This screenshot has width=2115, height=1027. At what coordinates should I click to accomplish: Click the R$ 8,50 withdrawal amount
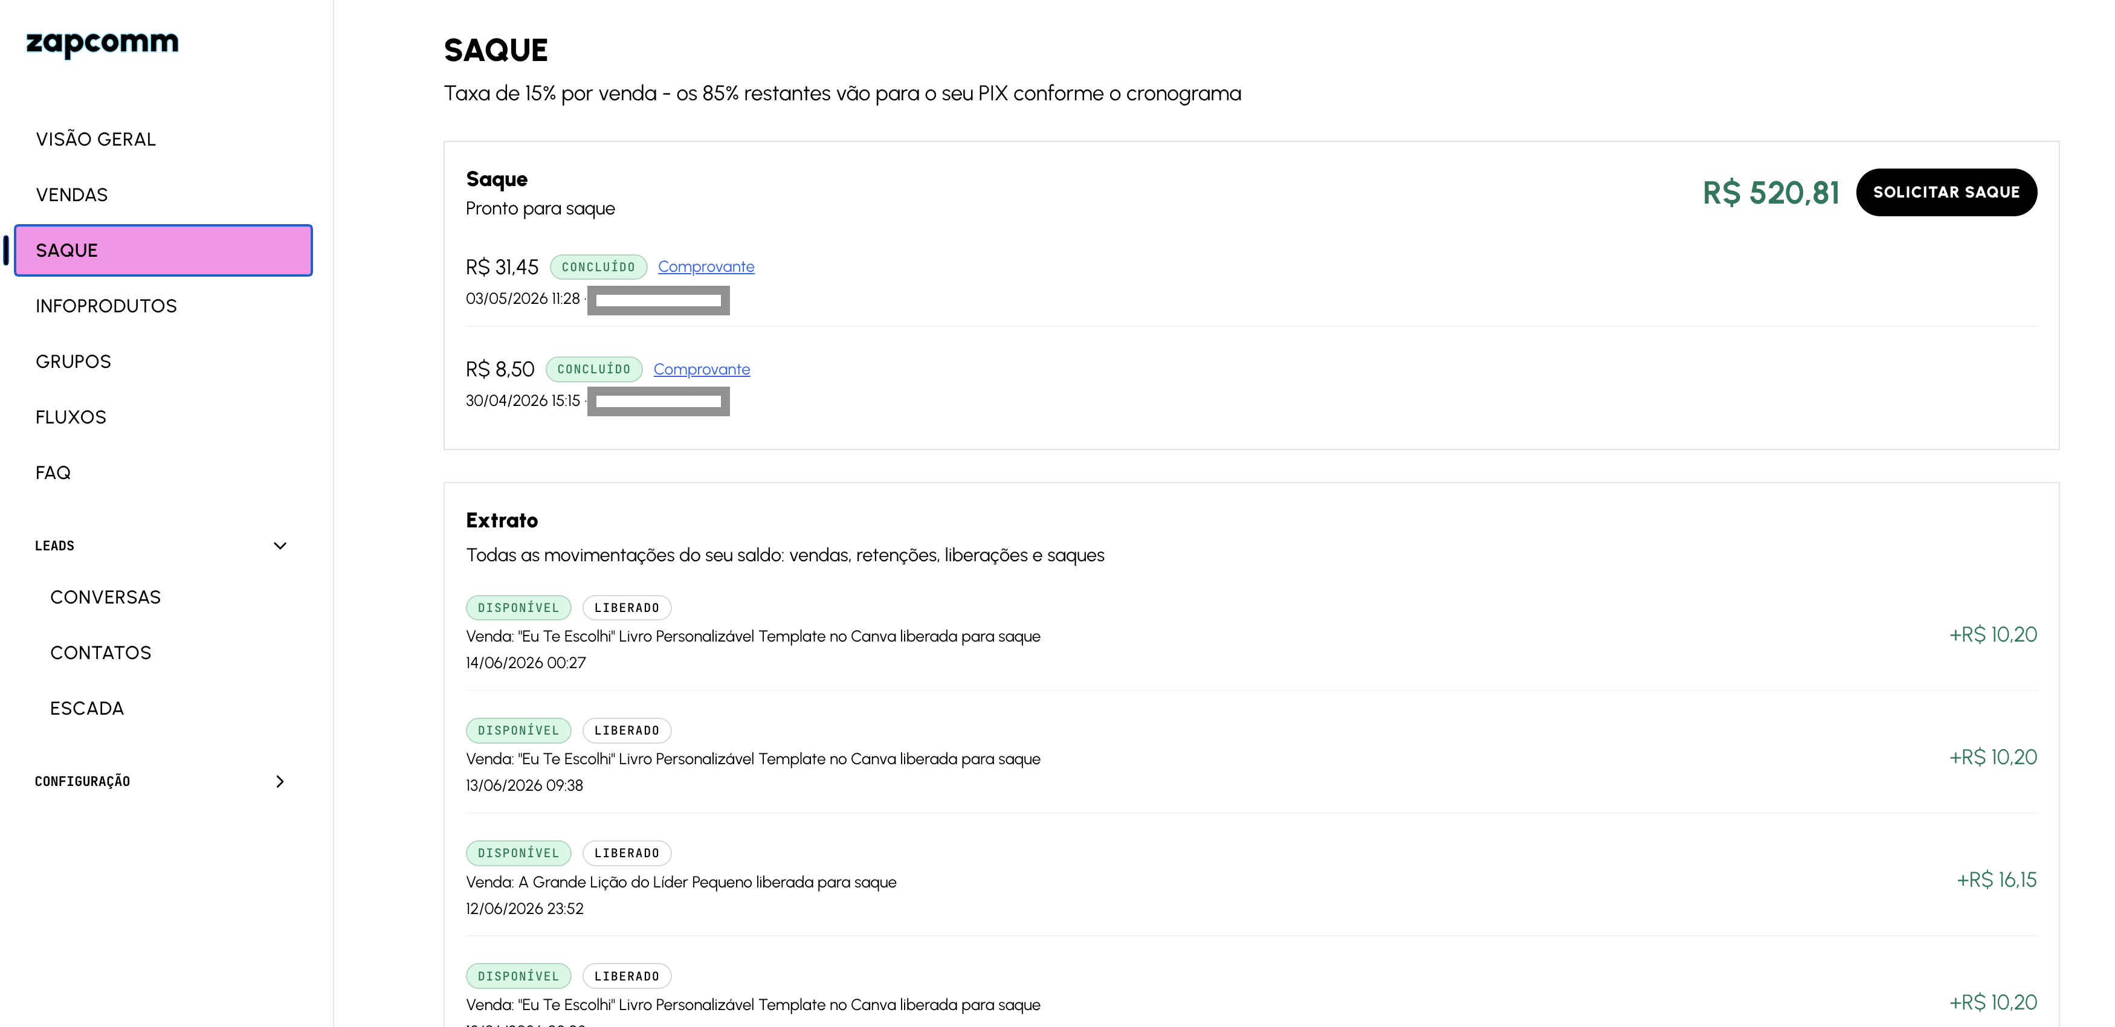tap(500, 370)
